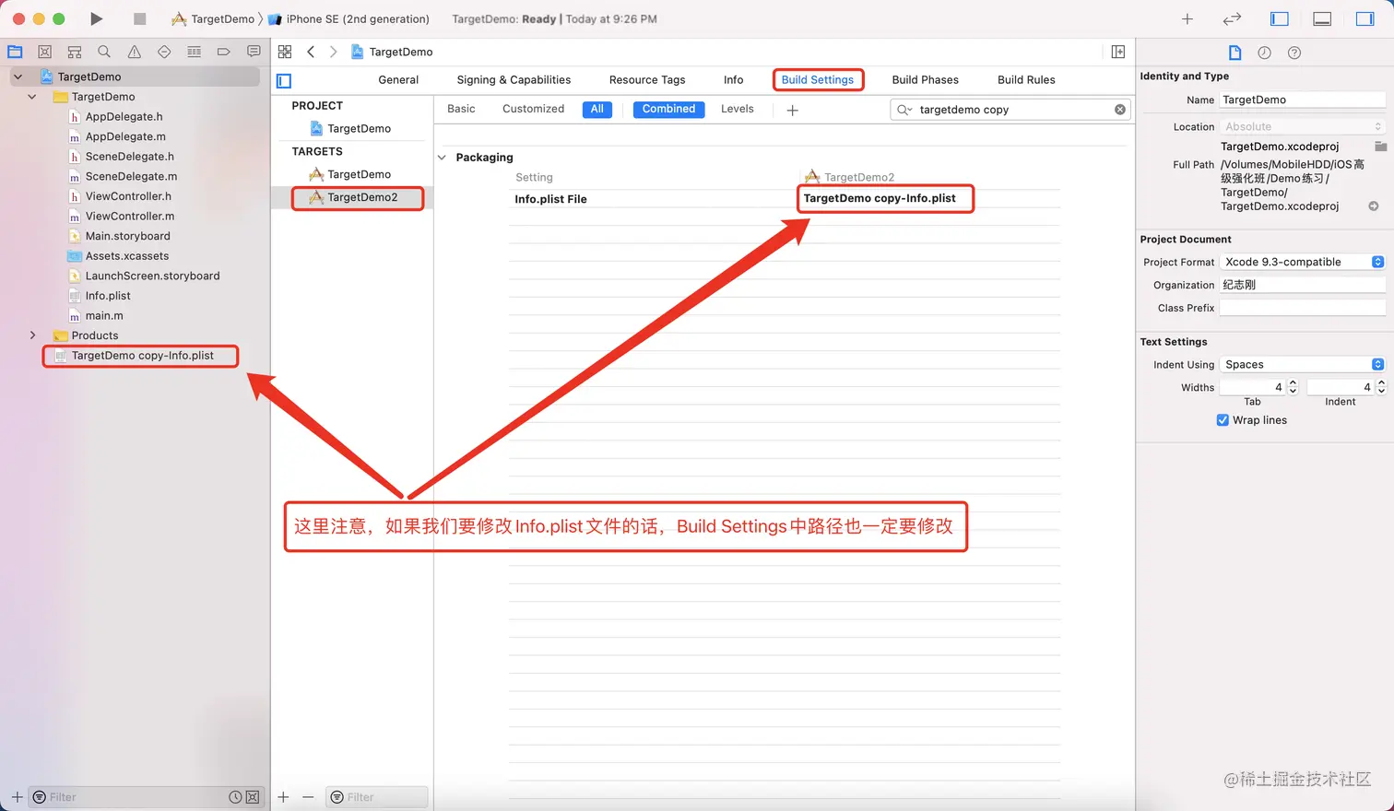Switch to Combined settings view

669,110
